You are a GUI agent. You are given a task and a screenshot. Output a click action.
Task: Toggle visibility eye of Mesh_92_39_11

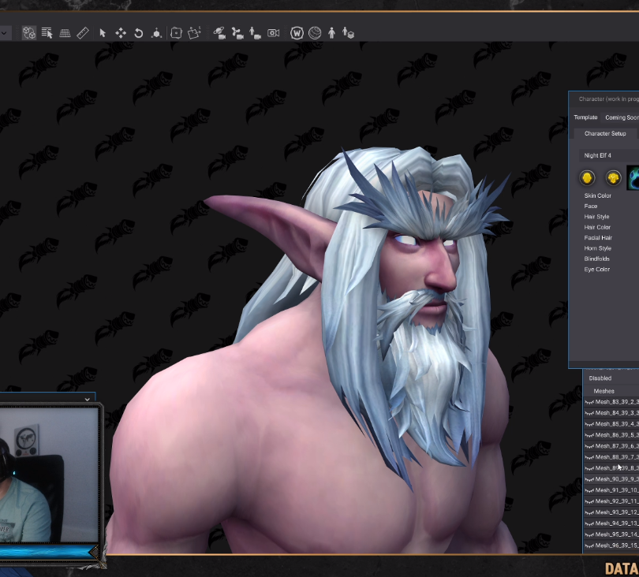pos(589,501)
